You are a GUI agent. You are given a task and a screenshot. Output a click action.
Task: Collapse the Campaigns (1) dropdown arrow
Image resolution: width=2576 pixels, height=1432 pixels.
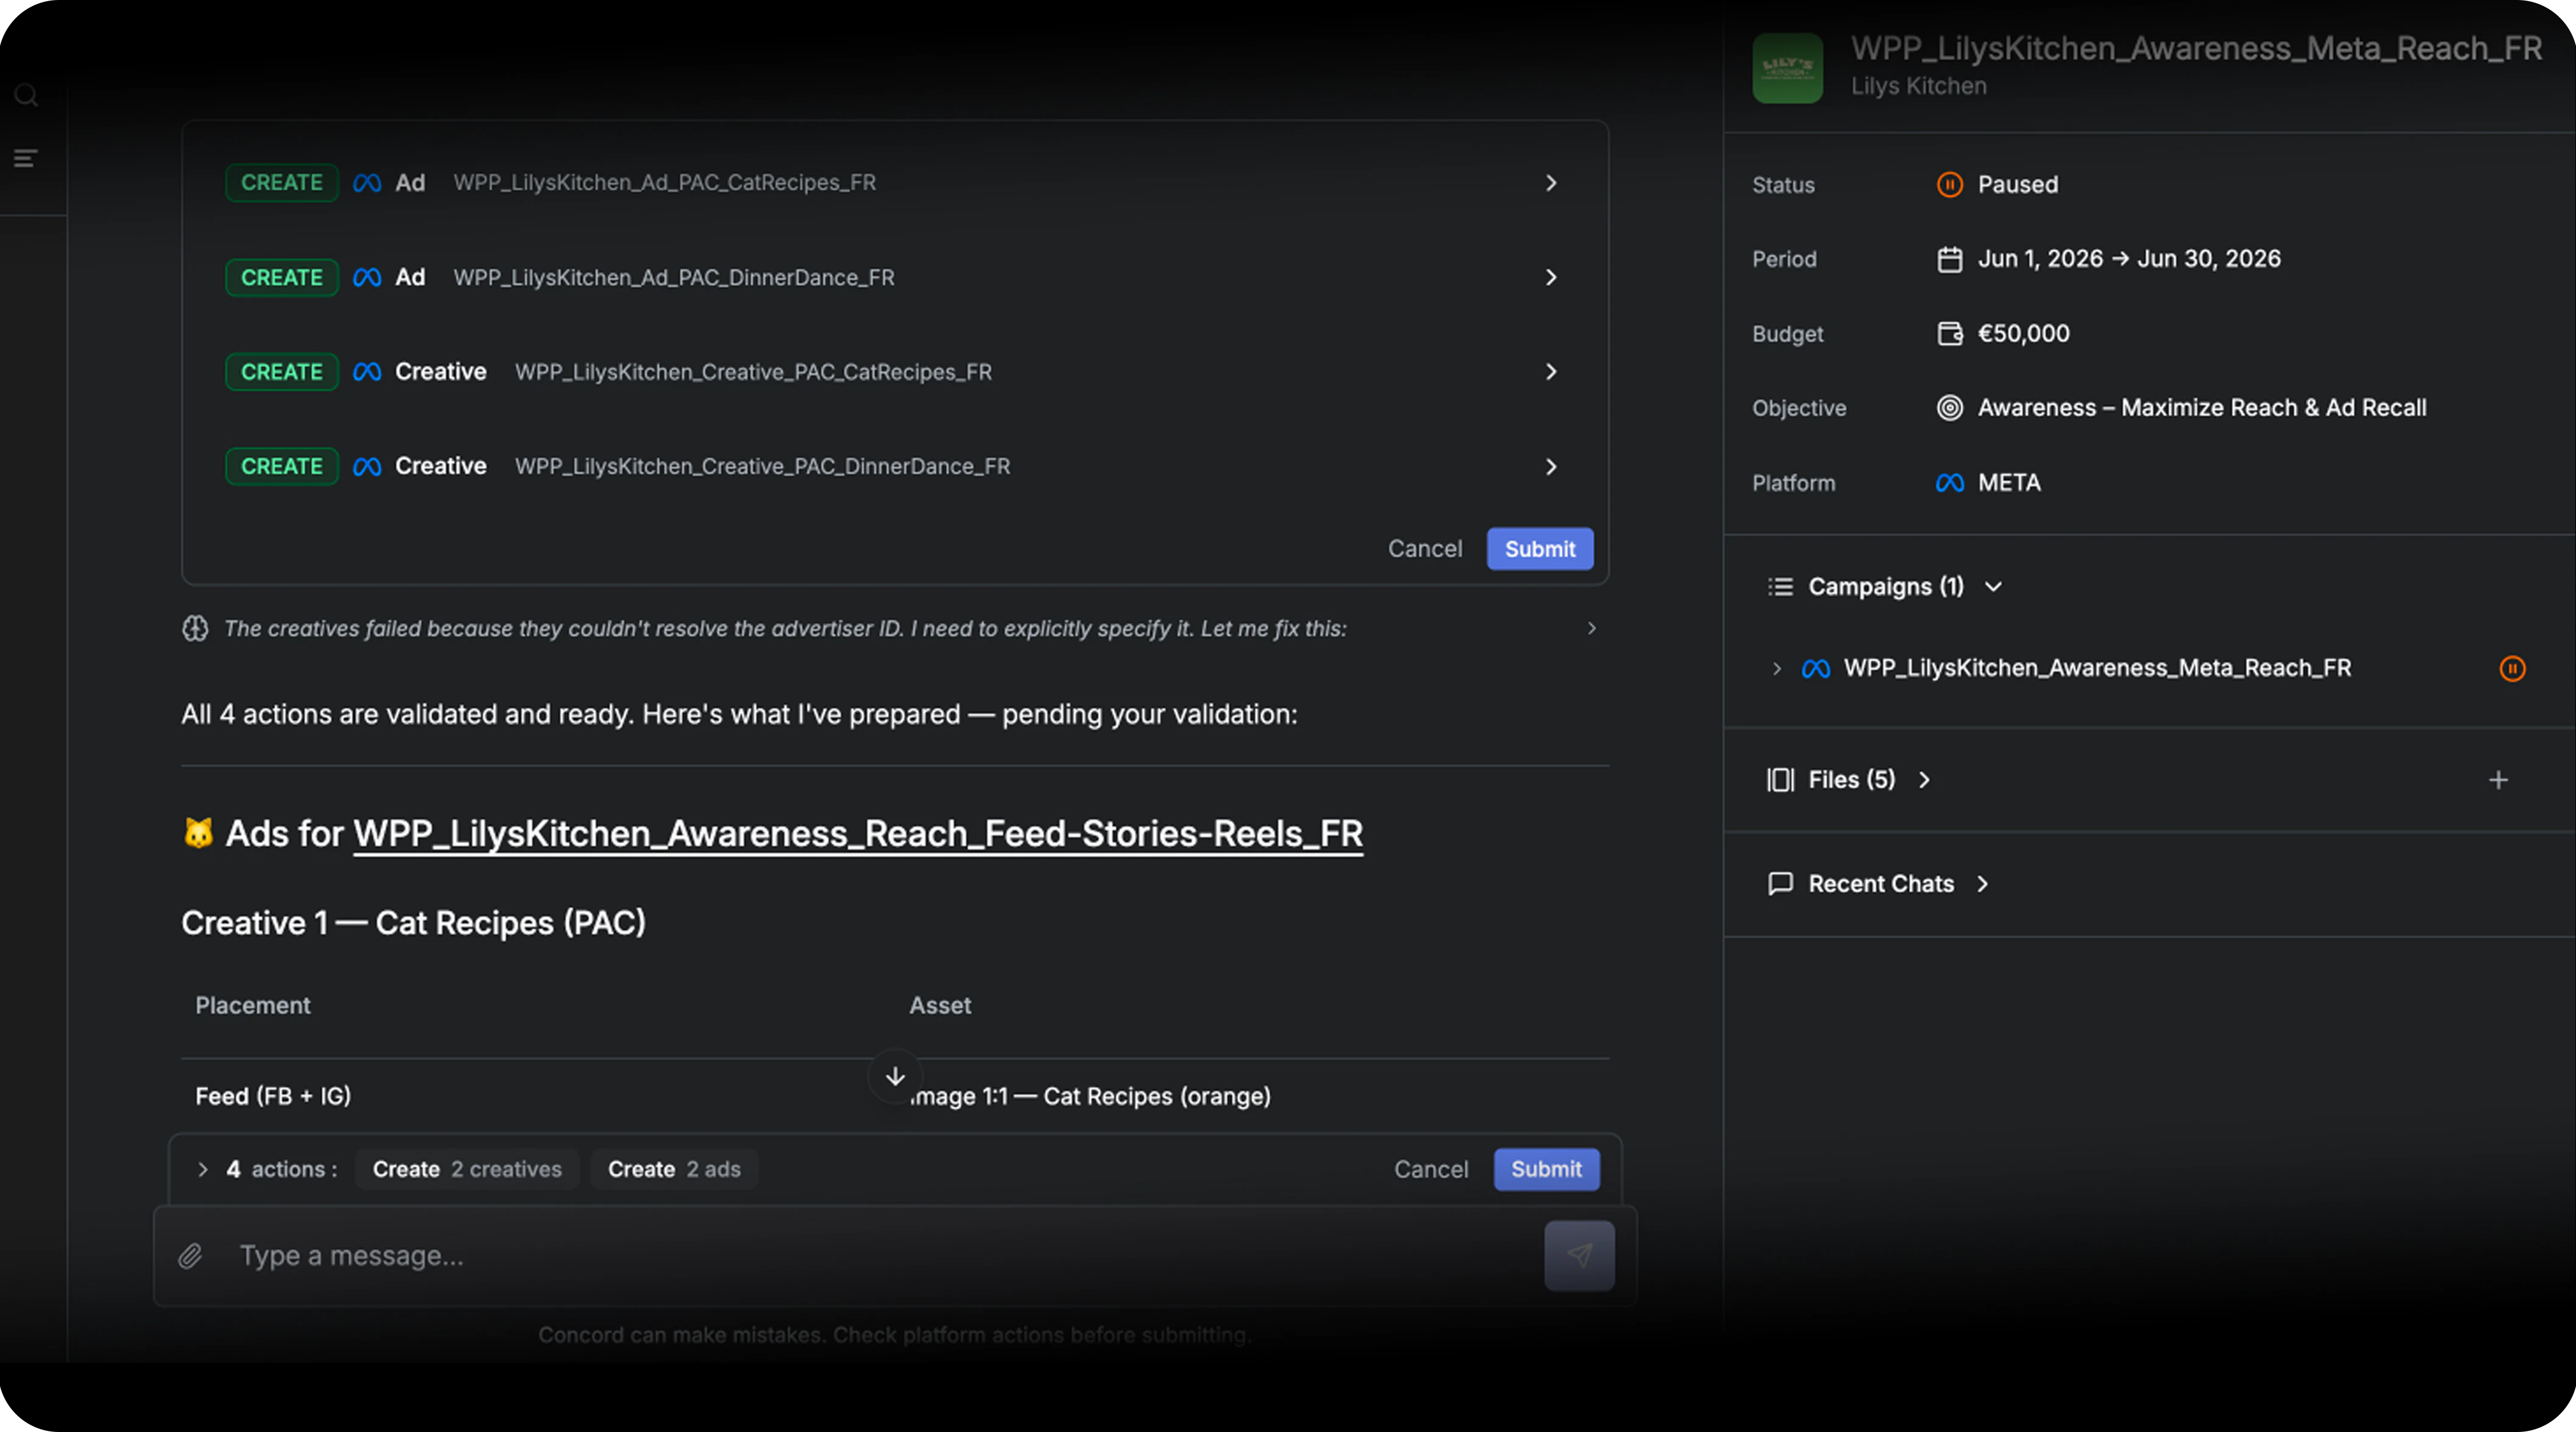(x=1993, y=587)
